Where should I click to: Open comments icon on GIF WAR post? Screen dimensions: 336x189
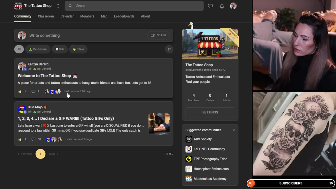tap(33, 139)
